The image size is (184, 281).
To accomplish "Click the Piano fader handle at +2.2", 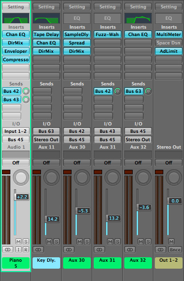I will tap(22, 197).
